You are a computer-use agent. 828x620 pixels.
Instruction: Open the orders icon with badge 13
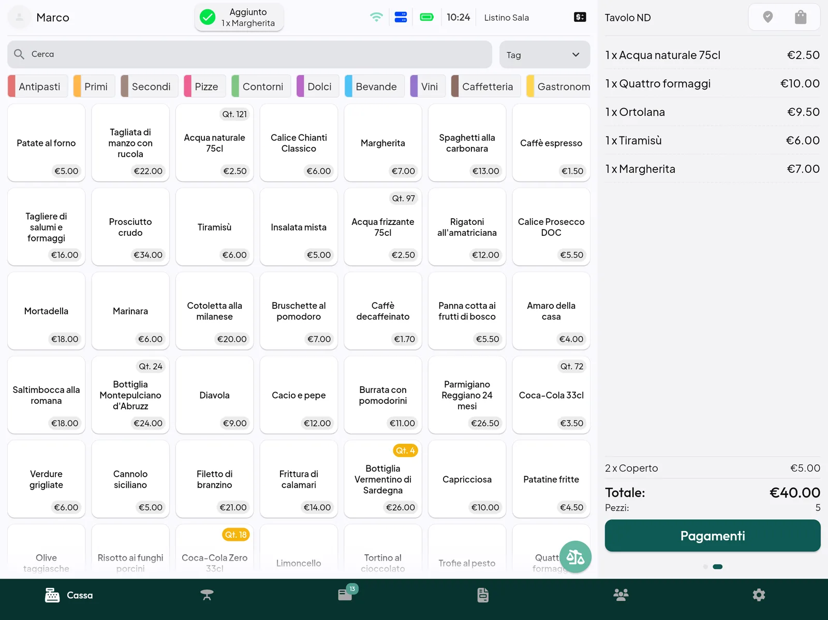coord(345,595)
